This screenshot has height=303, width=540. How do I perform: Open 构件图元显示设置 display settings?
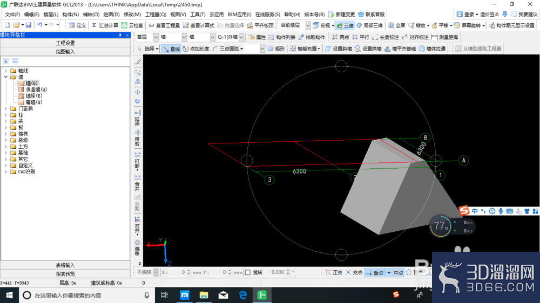(x=512, y=25)
